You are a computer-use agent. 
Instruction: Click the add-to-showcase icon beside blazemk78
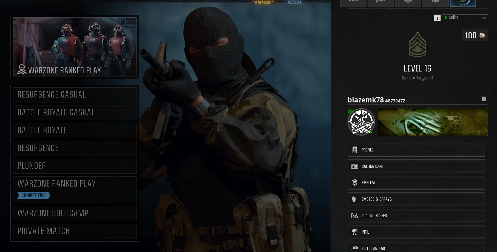[484, 99]
